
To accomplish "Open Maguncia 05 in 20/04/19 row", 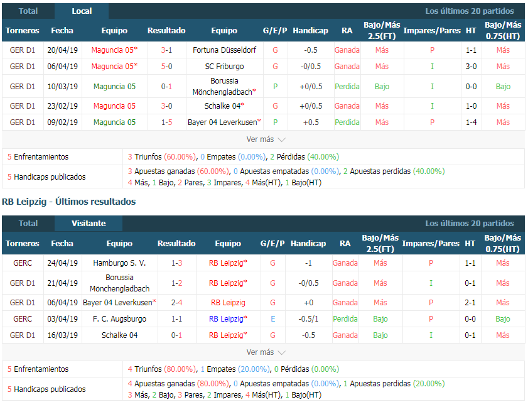I will [x=114, y=50].
